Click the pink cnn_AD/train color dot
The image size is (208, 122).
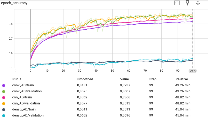(x=4, y=97)
